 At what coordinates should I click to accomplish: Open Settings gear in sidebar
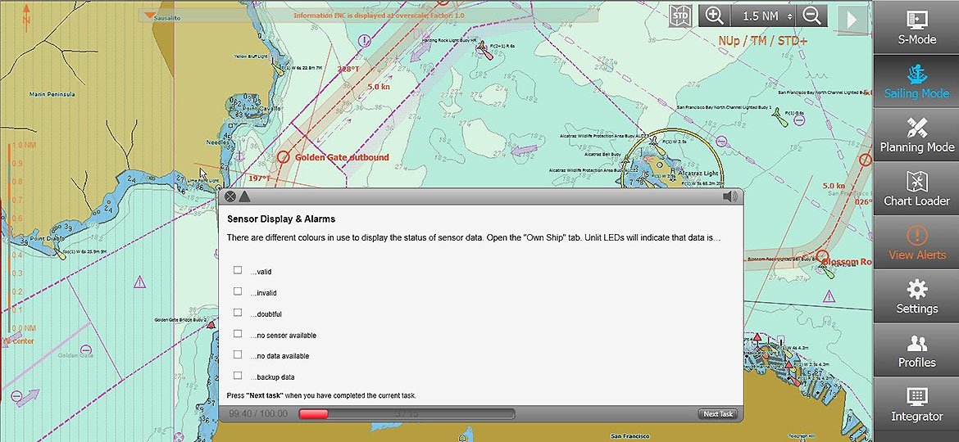916,296
